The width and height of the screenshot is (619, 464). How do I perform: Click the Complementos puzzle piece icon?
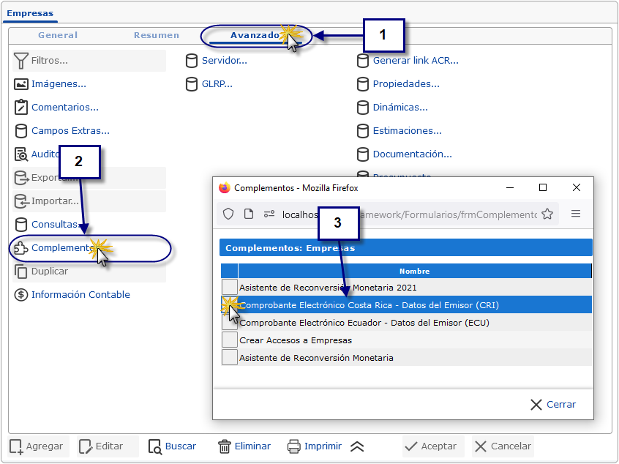tap(21, 248)
